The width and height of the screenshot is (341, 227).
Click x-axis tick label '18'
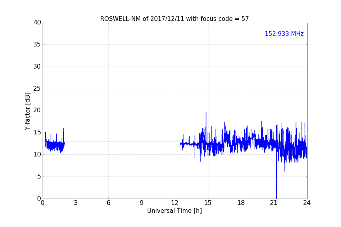(241, 203)
